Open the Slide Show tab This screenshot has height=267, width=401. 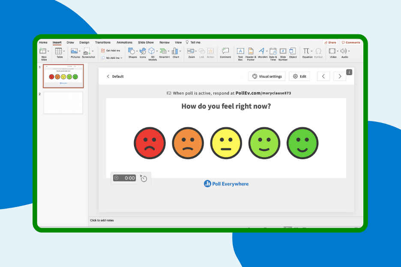click(146, 42)
